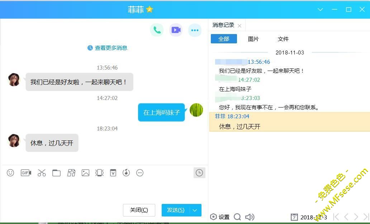Viewport: 370px width, 224px height.
Task: Send a window shake with the phone-vibrate icon
Action: point(99,173)
